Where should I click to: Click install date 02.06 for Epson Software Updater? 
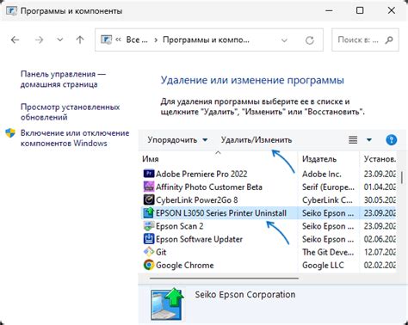pos(380,239)
